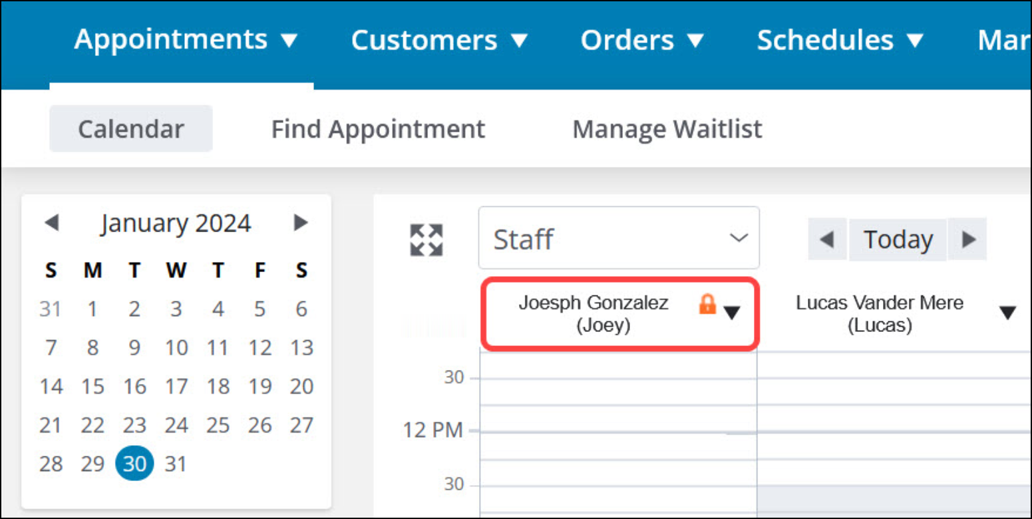Open the Customers menu
The image size is (1032, 519).
[425, 40]
